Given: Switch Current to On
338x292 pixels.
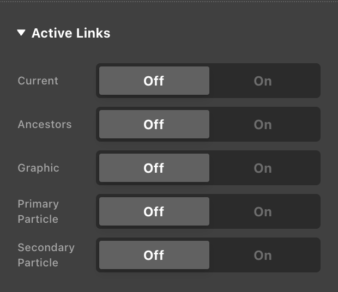Looking at the screenshot, I should pos(263,81).
